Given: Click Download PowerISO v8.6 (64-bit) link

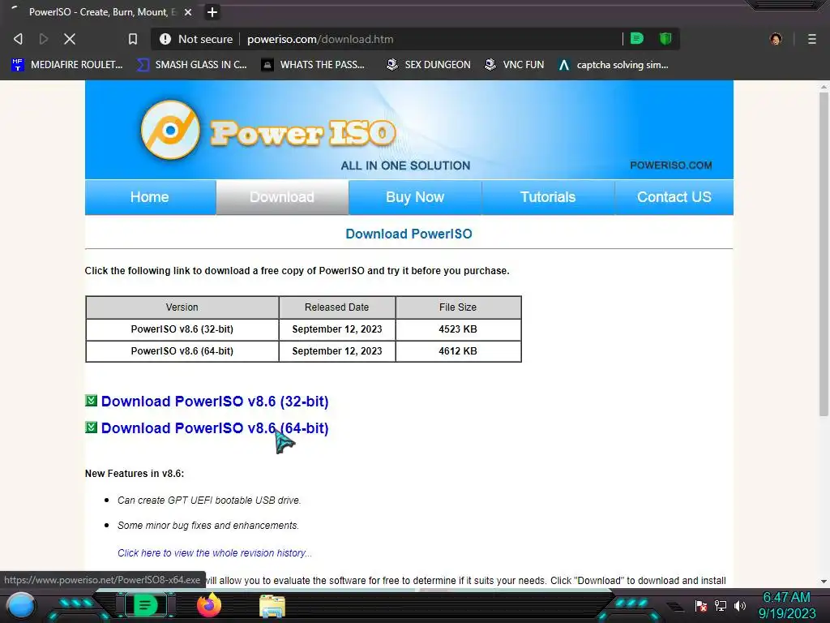Looking at the screenshot, I should (215, 428).
